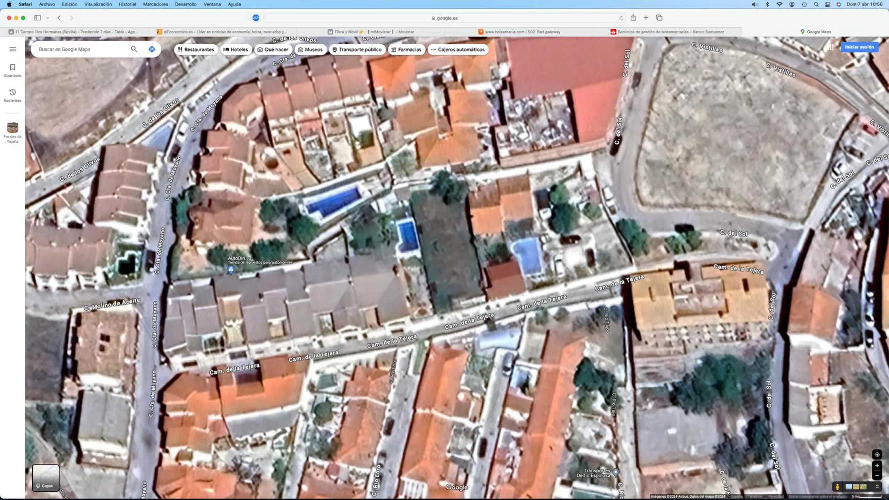This screenshot has height=500, width=889.
Task: Open the Perales de Tajuña recent thumbnail
Action: click(12, 128)
